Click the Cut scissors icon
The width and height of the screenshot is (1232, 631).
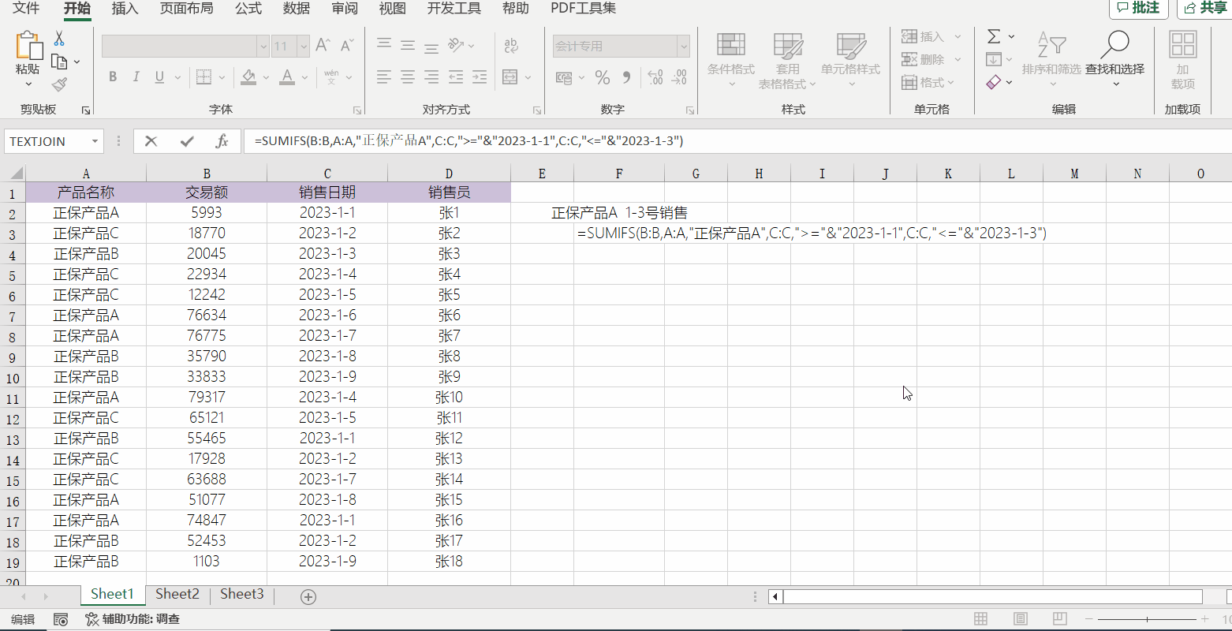coord(59,37)
